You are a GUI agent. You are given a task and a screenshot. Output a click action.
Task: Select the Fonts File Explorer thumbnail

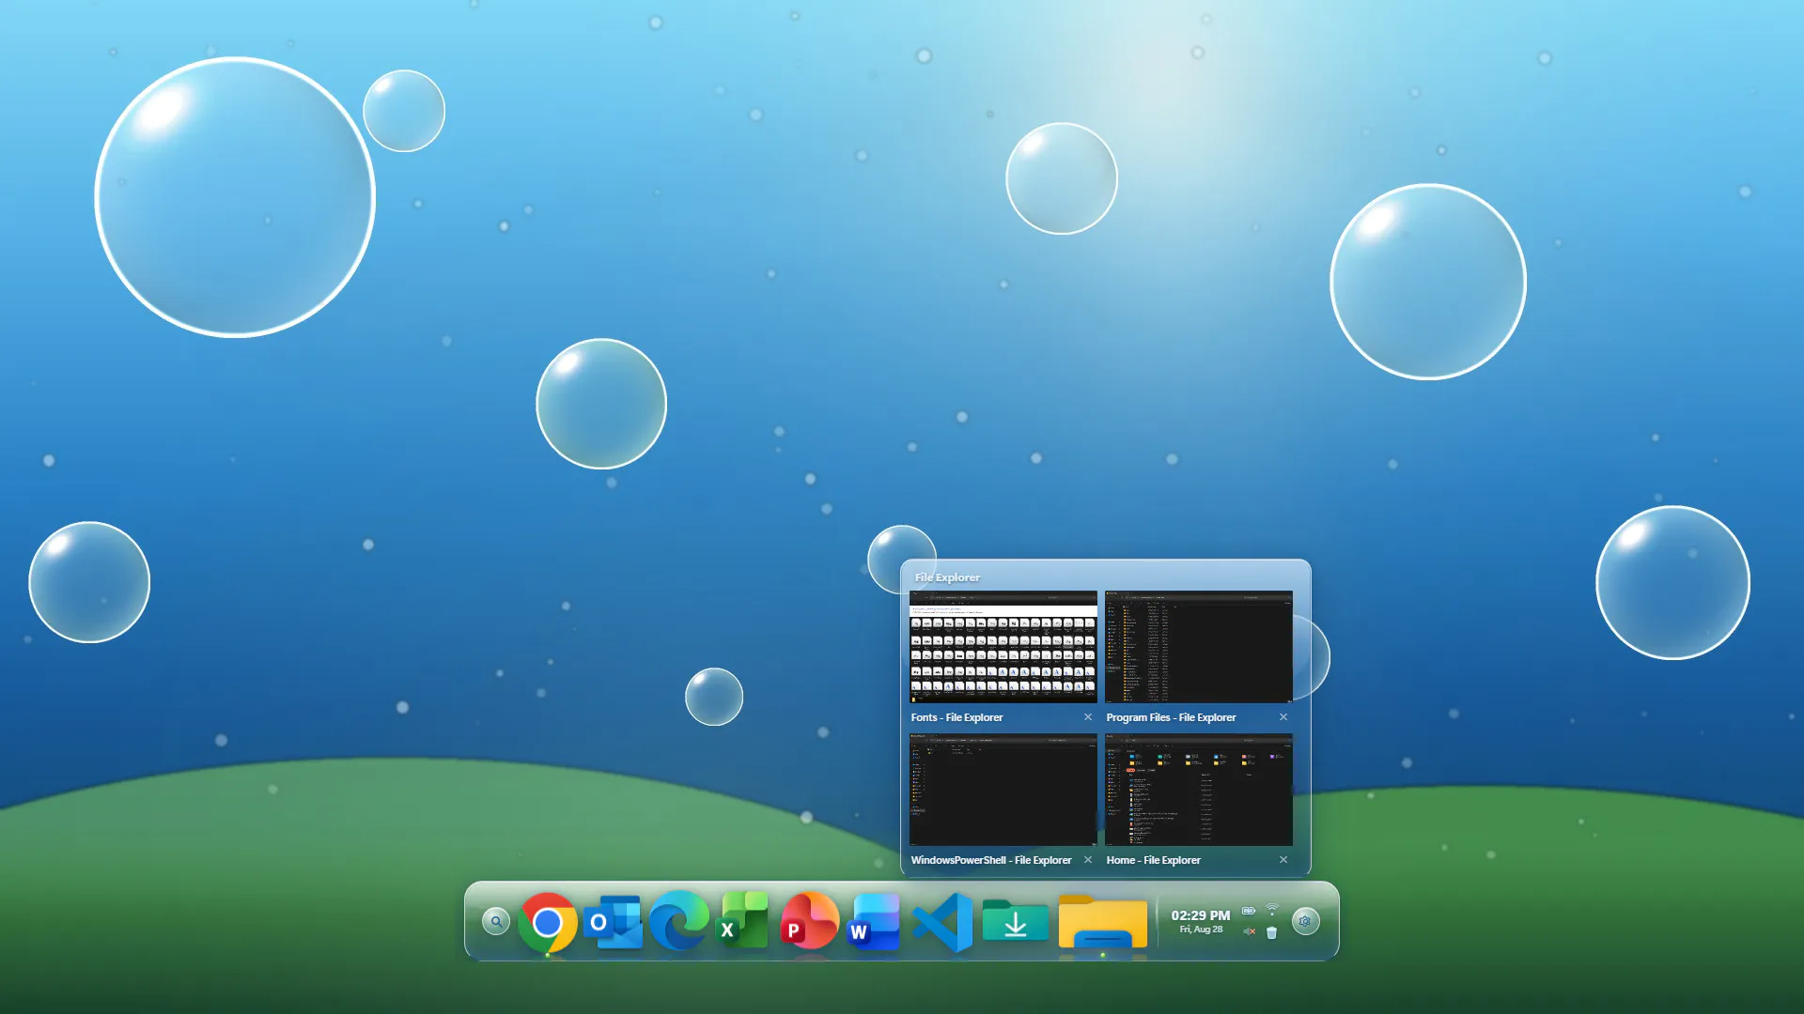1003,647
